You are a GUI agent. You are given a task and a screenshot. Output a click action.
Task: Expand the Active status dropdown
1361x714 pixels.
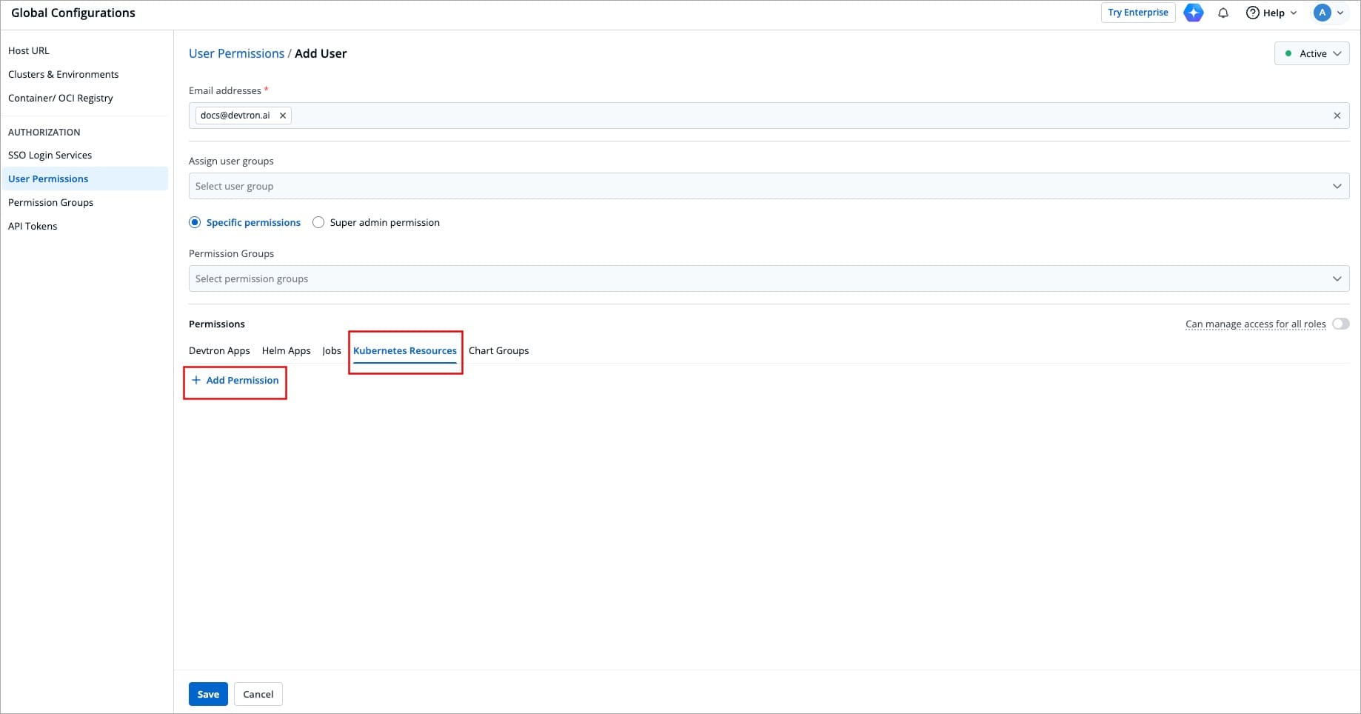coord(1311,53)
